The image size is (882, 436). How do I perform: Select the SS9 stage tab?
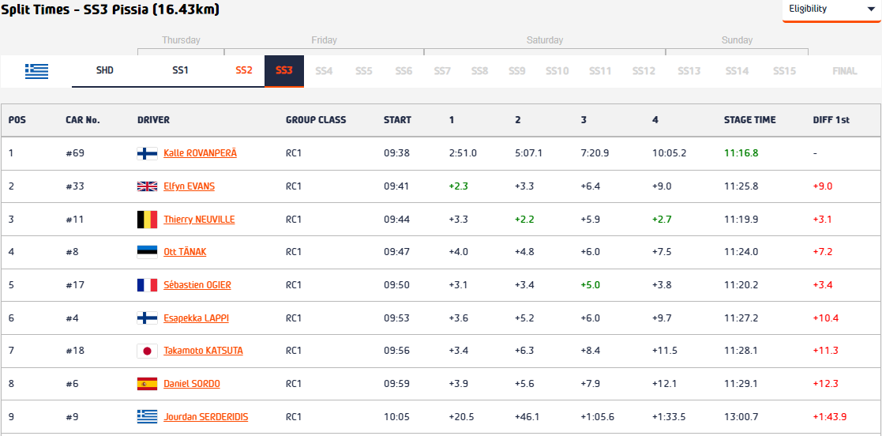click(517, 71)
